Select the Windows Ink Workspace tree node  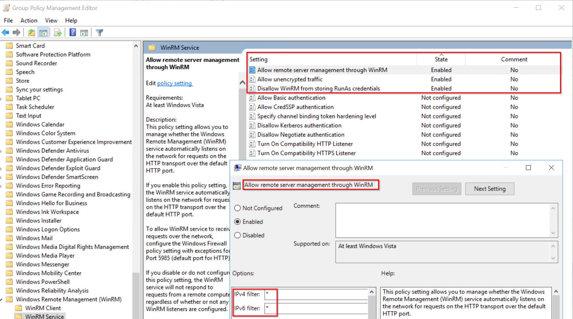coord(47,212)
